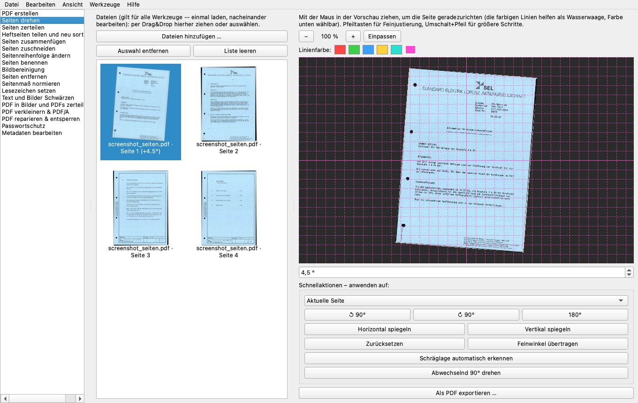Click 'Feinwinkel übertragen'

[x=548, y=344]
